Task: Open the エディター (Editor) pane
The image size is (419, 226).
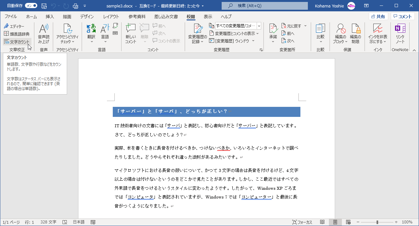Action: [15, 26]
